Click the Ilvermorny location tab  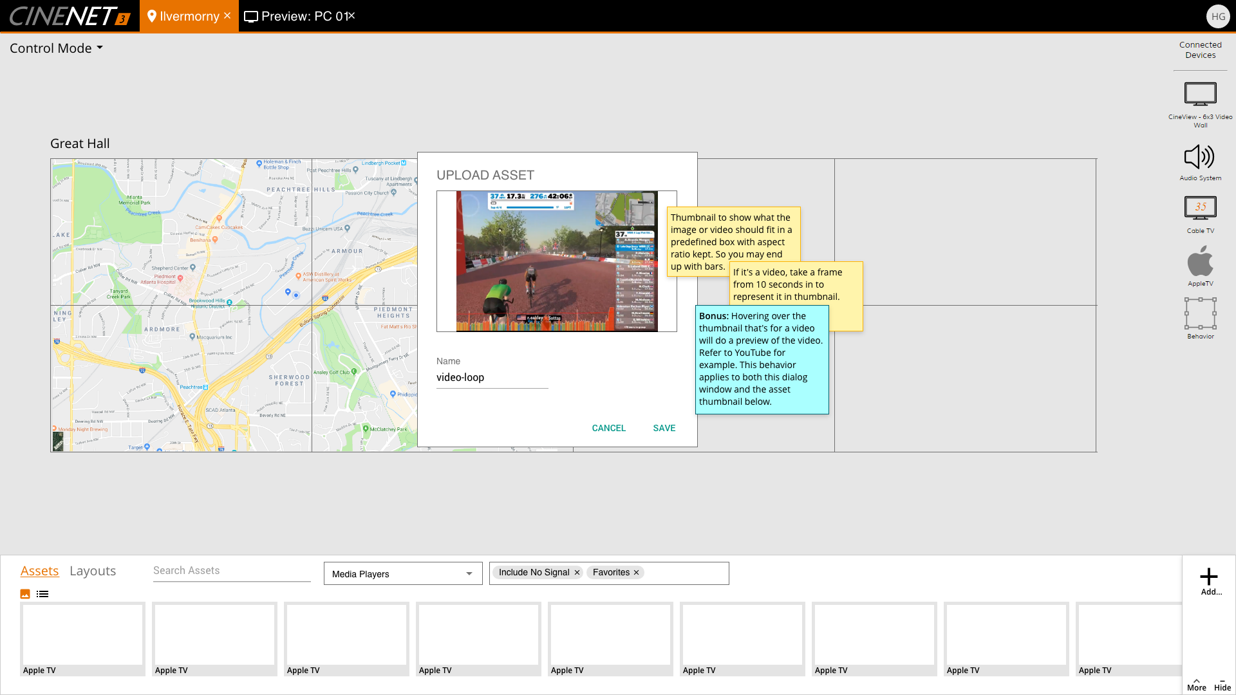pos(189,16)
